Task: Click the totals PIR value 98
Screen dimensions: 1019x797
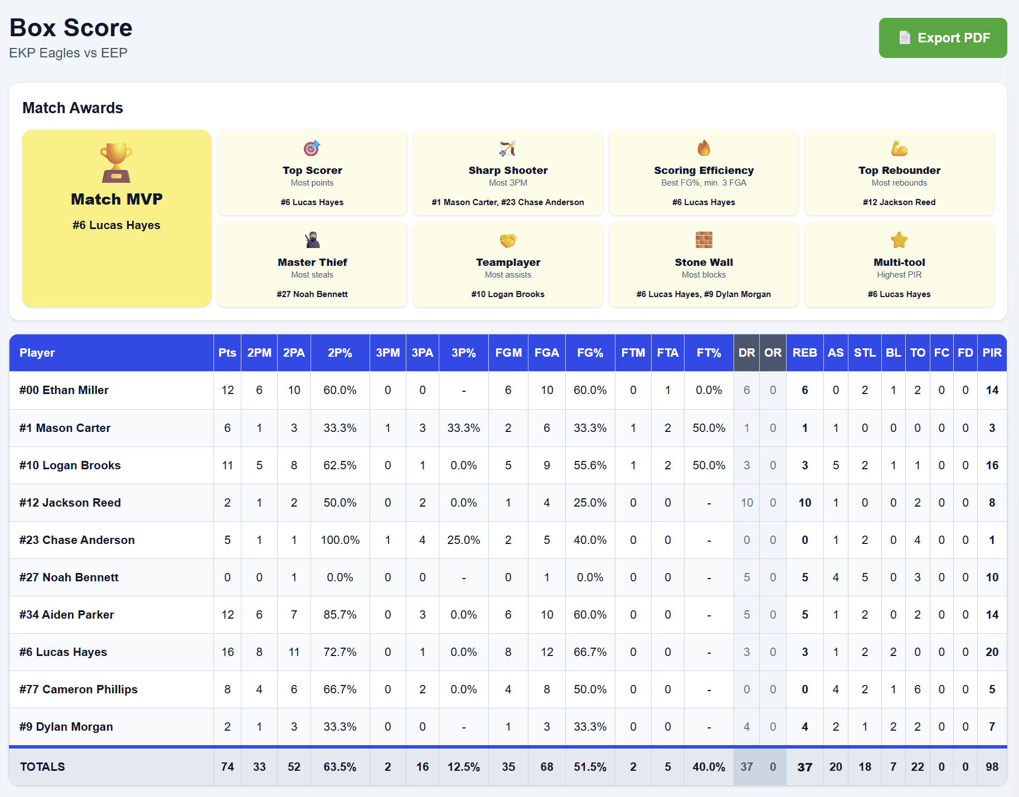Action: (992, 767)
